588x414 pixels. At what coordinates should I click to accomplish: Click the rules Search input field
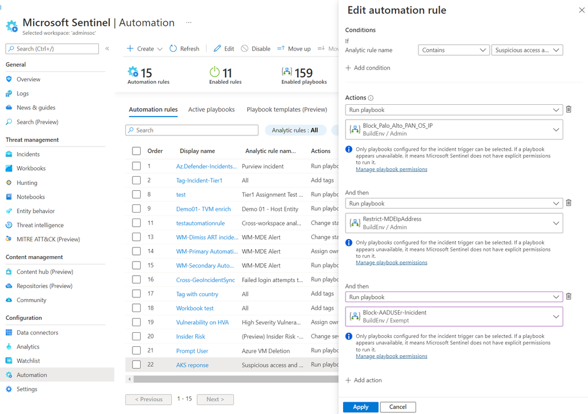click(x=192, y=130)
